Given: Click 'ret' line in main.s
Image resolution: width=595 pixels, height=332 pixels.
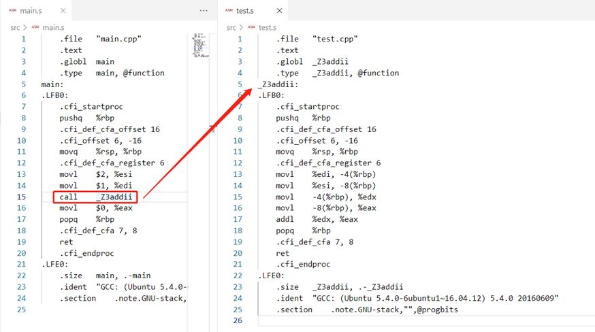Looking at the screenshot, I should 66,242.
